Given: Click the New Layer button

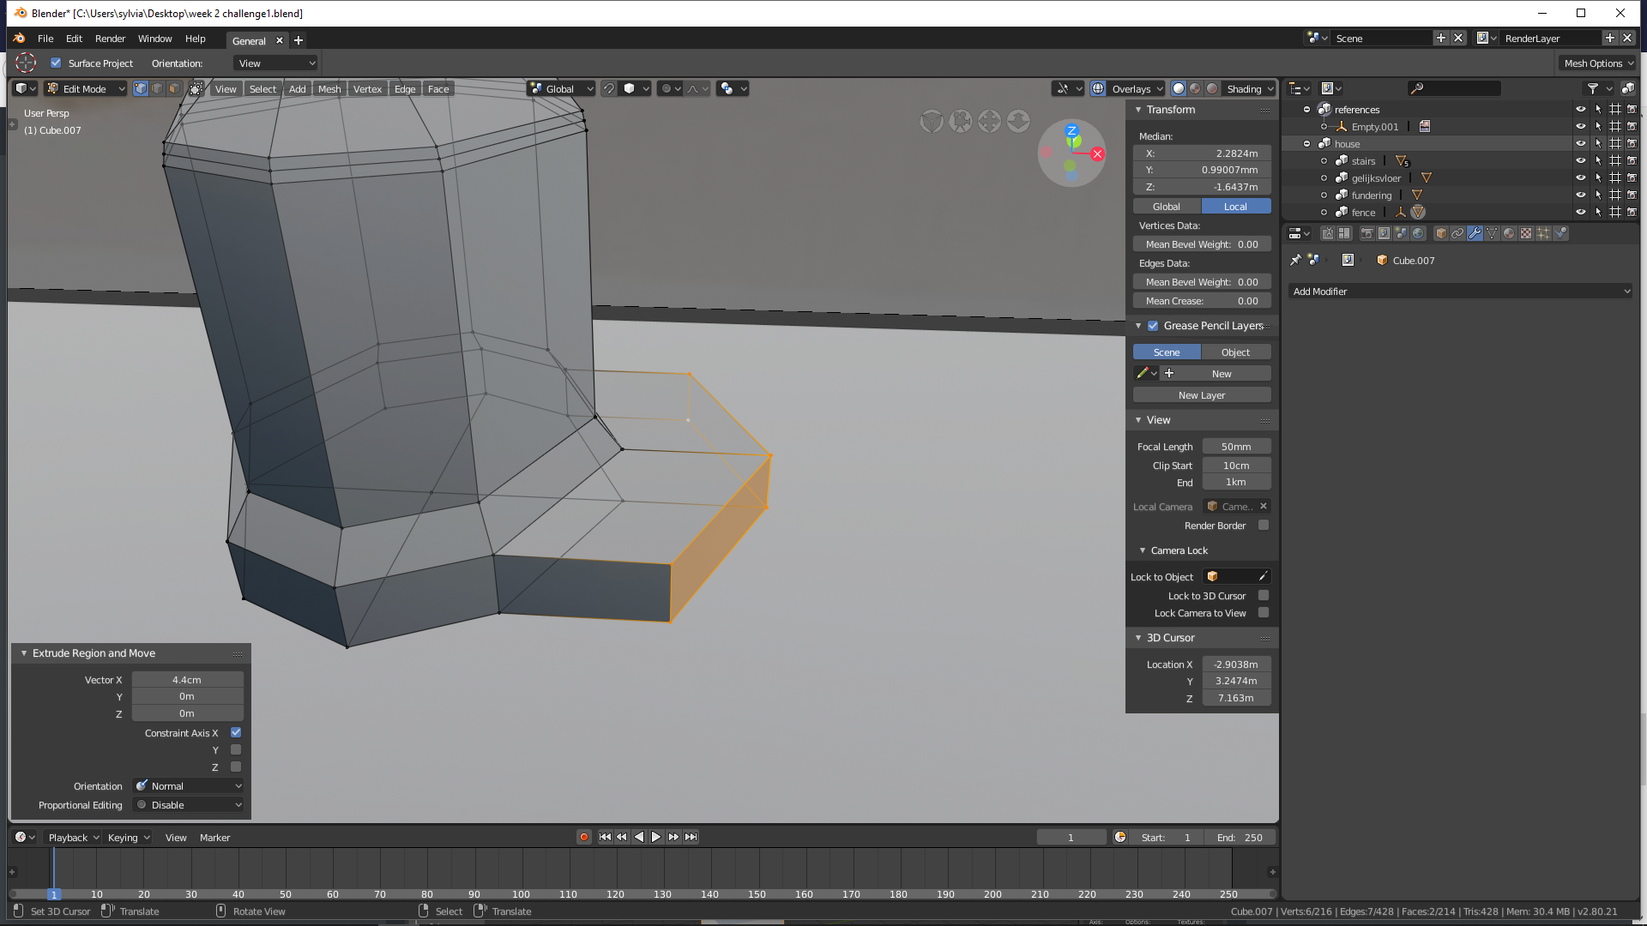Looking at the screenshot, I should pyautogui.click(x=1202, y=395).
